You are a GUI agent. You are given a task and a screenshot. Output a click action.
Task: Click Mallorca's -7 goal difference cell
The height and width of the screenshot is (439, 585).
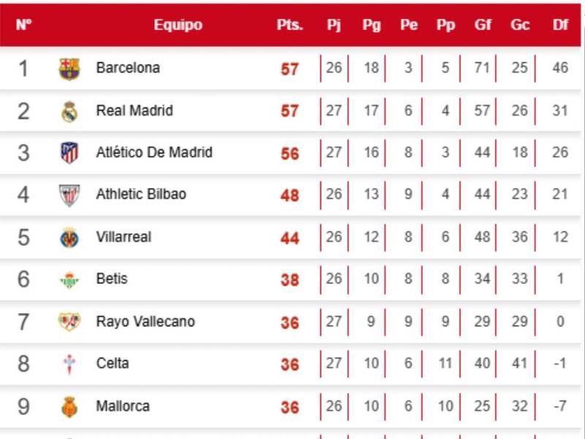560,407
